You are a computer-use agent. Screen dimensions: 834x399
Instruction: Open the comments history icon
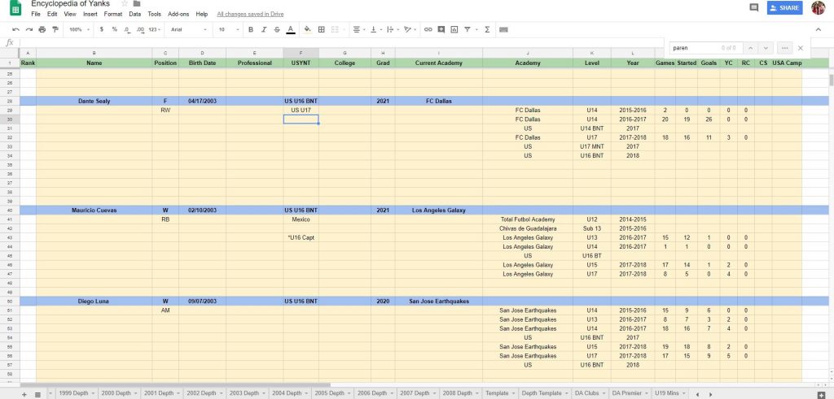click(753, 8)
